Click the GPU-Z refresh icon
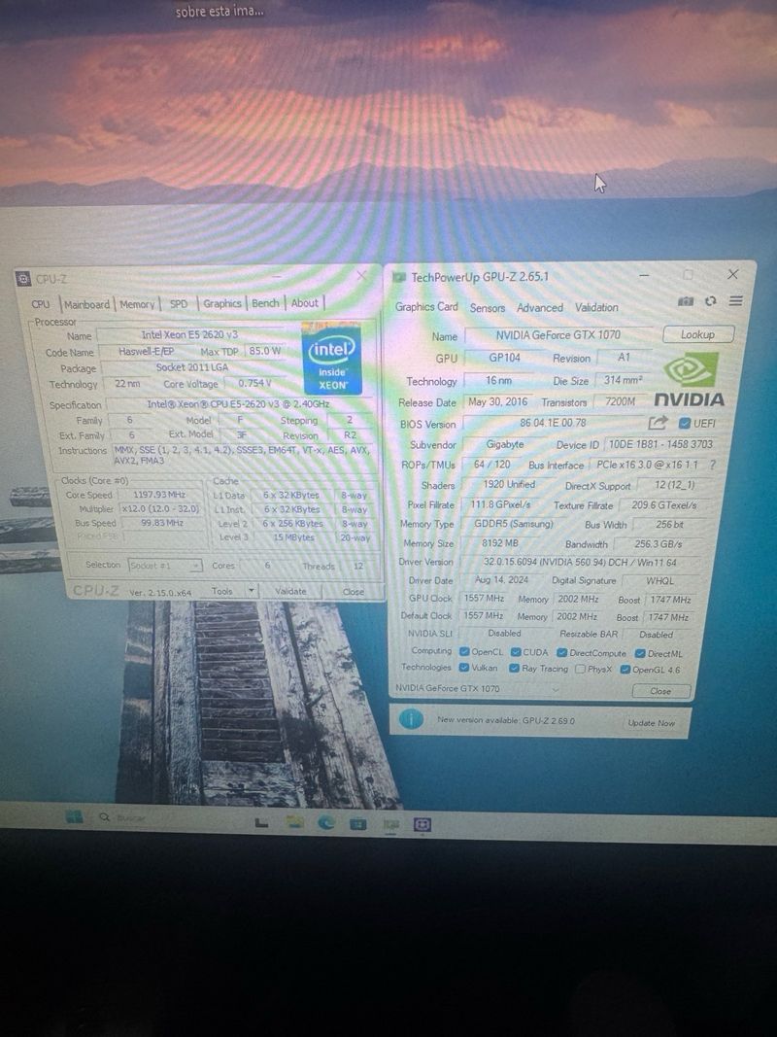Screen dimensions: 777x1037 [710, 301]
